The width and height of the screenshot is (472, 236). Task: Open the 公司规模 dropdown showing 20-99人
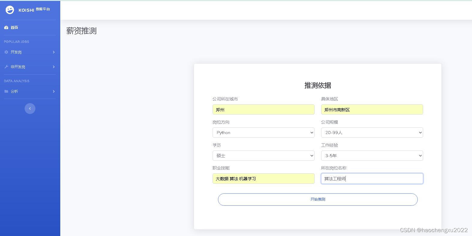372,133
